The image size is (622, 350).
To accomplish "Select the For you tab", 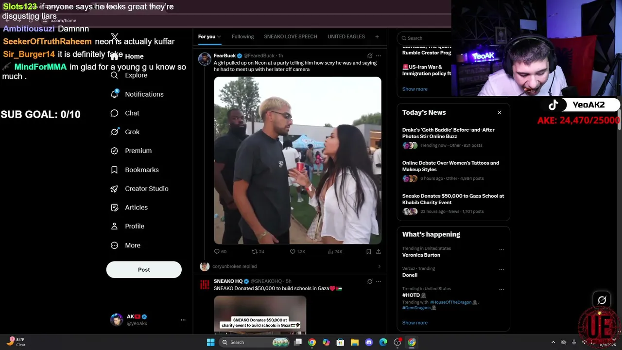I will click(x=207, y=36).
